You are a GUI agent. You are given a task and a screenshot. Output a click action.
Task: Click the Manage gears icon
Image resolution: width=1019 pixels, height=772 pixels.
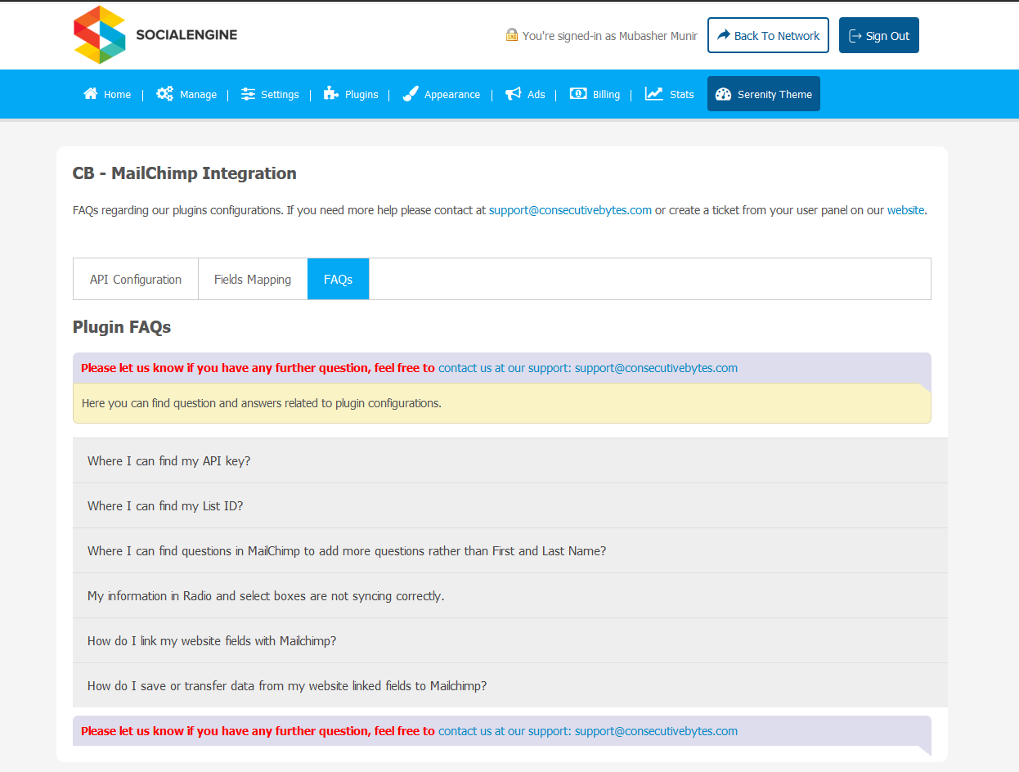click(x=165, y=94)
